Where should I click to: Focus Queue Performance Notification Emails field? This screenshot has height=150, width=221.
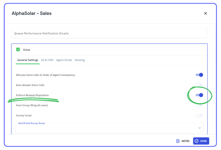tap(109, 33)
